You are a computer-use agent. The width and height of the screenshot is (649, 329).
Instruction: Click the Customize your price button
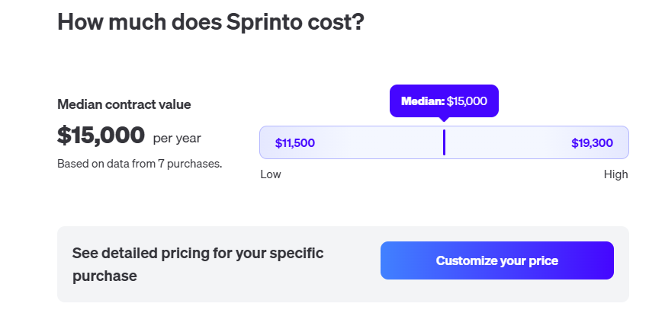pos(496,260)
